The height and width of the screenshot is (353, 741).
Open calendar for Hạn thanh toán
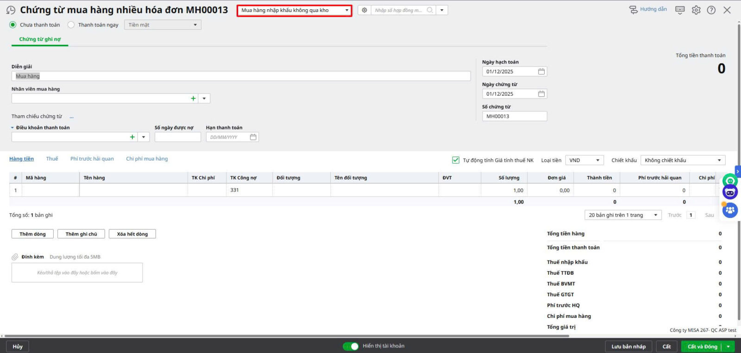click(x=253, y=137)
